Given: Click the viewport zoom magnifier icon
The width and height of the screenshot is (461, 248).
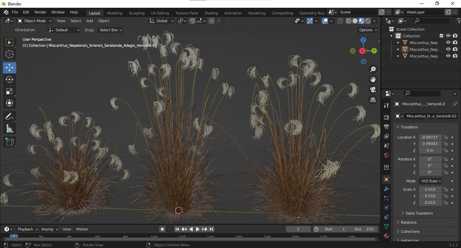Looking at the screenshot, I should tap(373, 69).
